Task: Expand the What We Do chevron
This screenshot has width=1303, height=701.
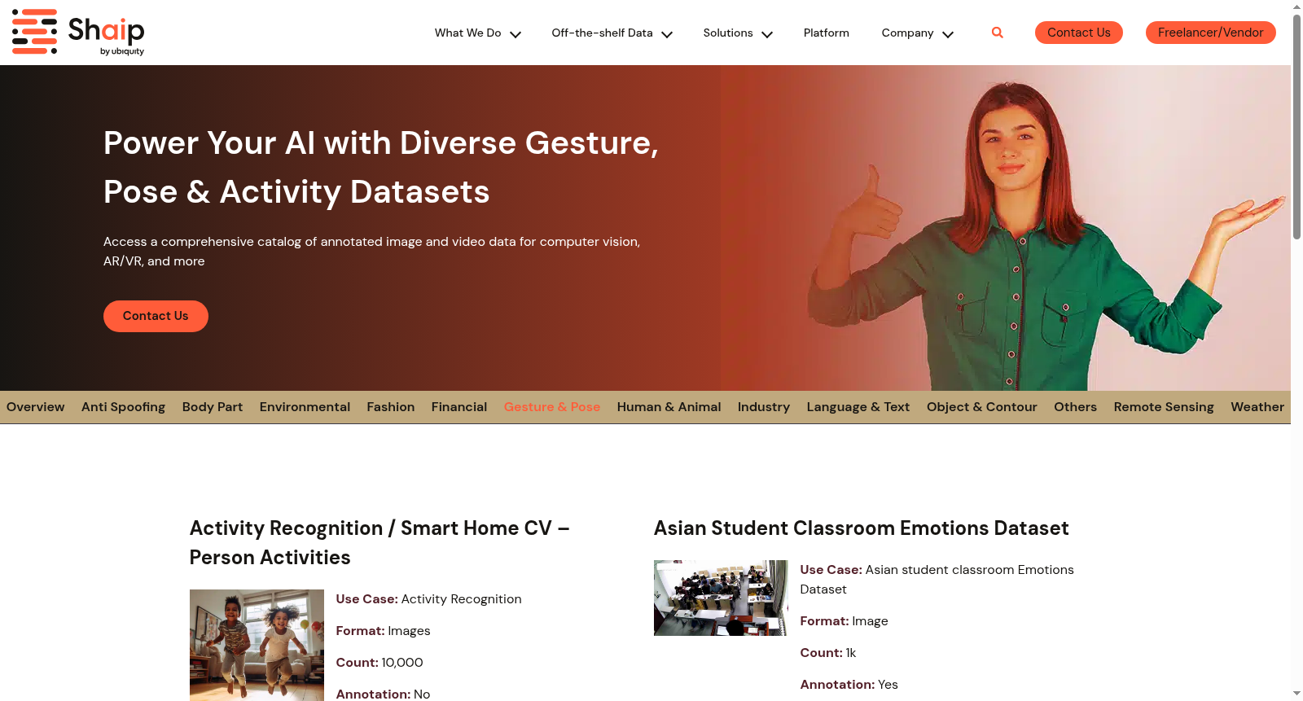Action: tap(515, 34)
